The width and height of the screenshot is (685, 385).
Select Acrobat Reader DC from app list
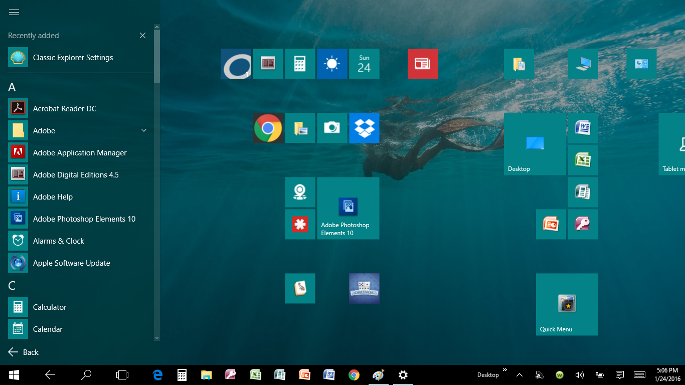coord(64,108)
